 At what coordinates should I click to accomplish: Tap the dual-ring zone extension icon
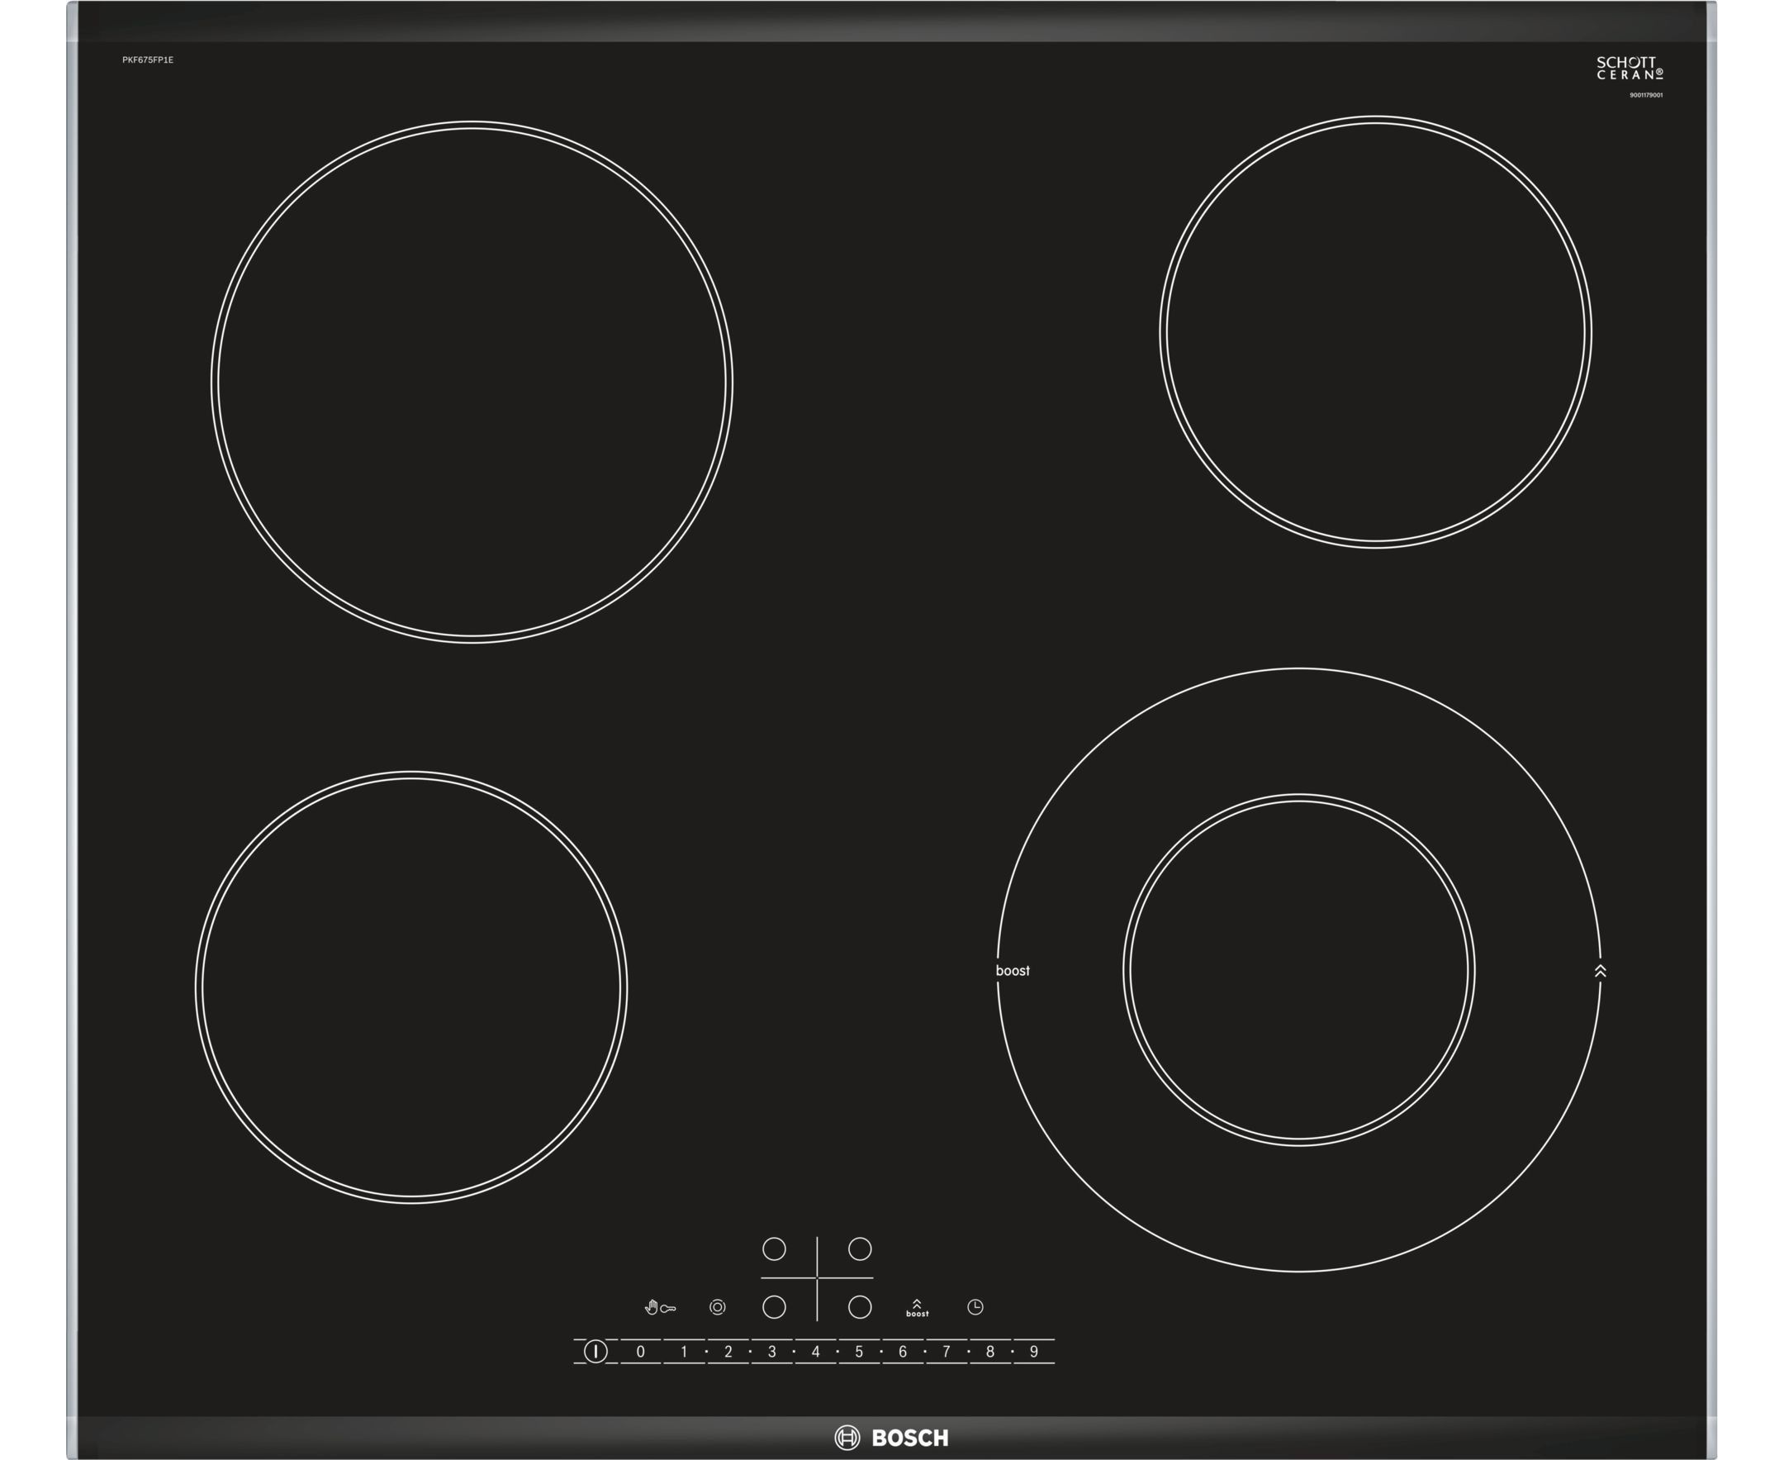tap(717, 1307)
